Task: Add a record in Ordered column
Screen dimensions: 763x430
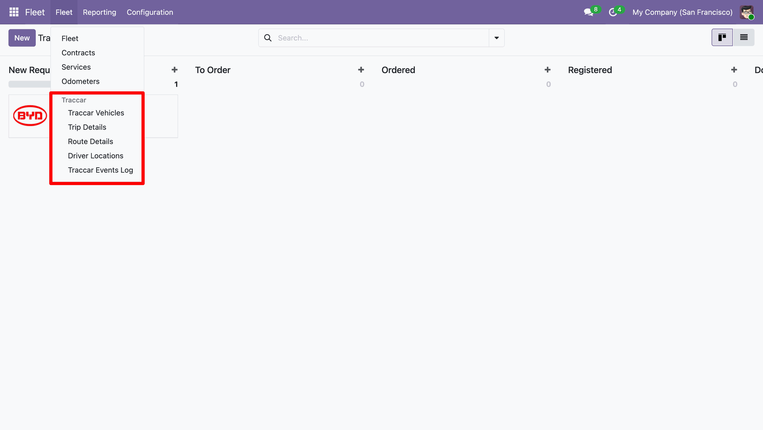Action: (x=547, y=70)
